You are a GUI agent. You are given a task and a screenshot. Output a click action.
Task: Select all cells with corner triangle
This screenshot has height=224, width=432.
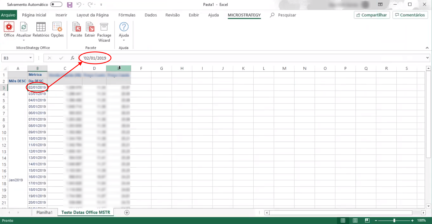pyautogui.click(x=5, y=68)
